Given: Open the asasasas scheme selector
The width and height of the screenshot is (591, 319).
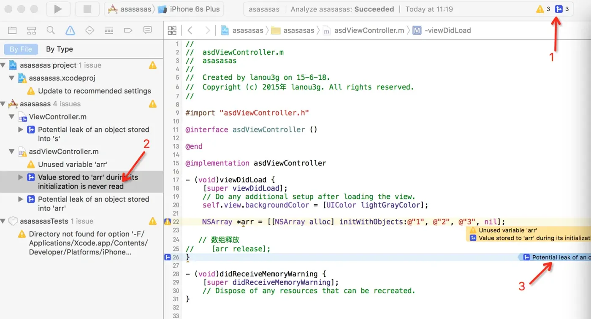Looking at the screenshot, I should (130, 9).
